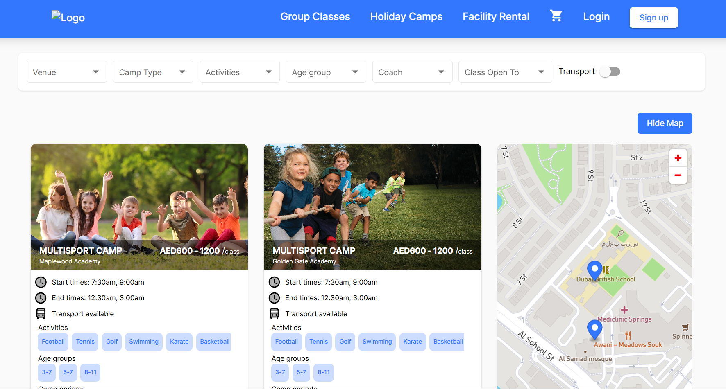Click bus icon on Maplewood Academy card
Viewport: 726px width, 389px height.
pyautogui.click(x=41, y=314)
